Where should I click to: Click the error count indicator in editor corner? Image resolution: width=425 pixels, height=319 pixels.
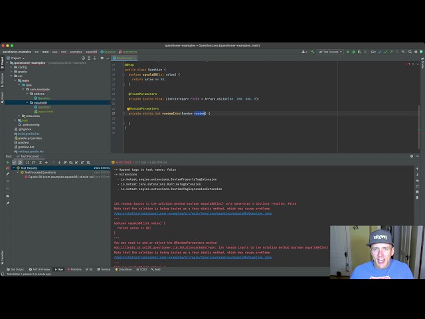tap(408, 64)
